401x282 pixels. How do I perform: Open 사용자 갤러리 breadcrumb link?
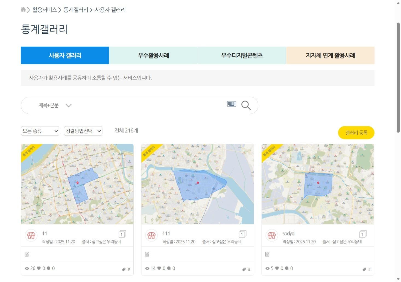(x=110, y=10)
